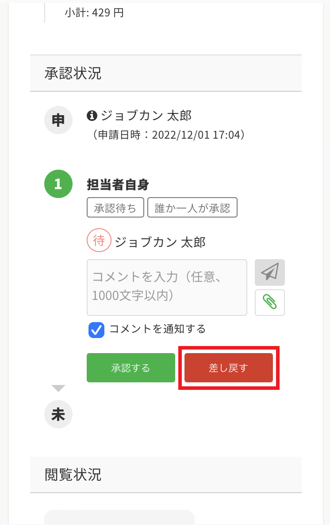Uncheck the コメントを通知する checkbox
Image resolution: width=330 pixels, height=525 pixels.
pyautogui.click(x=96, y=330)
